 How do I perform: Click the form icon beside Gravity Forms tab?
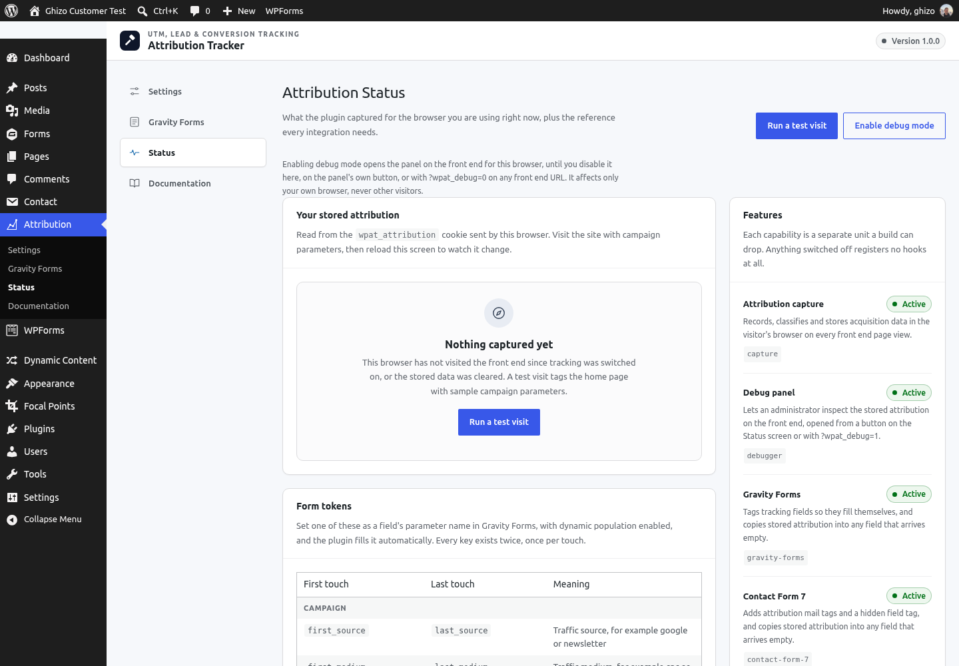pyautogui.click(x=135, y=122)
